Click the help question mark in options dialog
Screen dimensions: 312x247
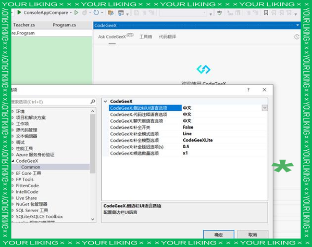click(248, 90)
